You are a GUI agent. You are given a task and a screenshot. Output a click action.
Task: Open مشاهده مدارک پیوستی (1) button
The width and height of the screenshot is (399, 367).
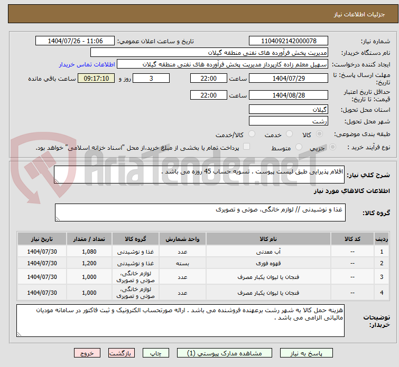click(x=225, y=353)
